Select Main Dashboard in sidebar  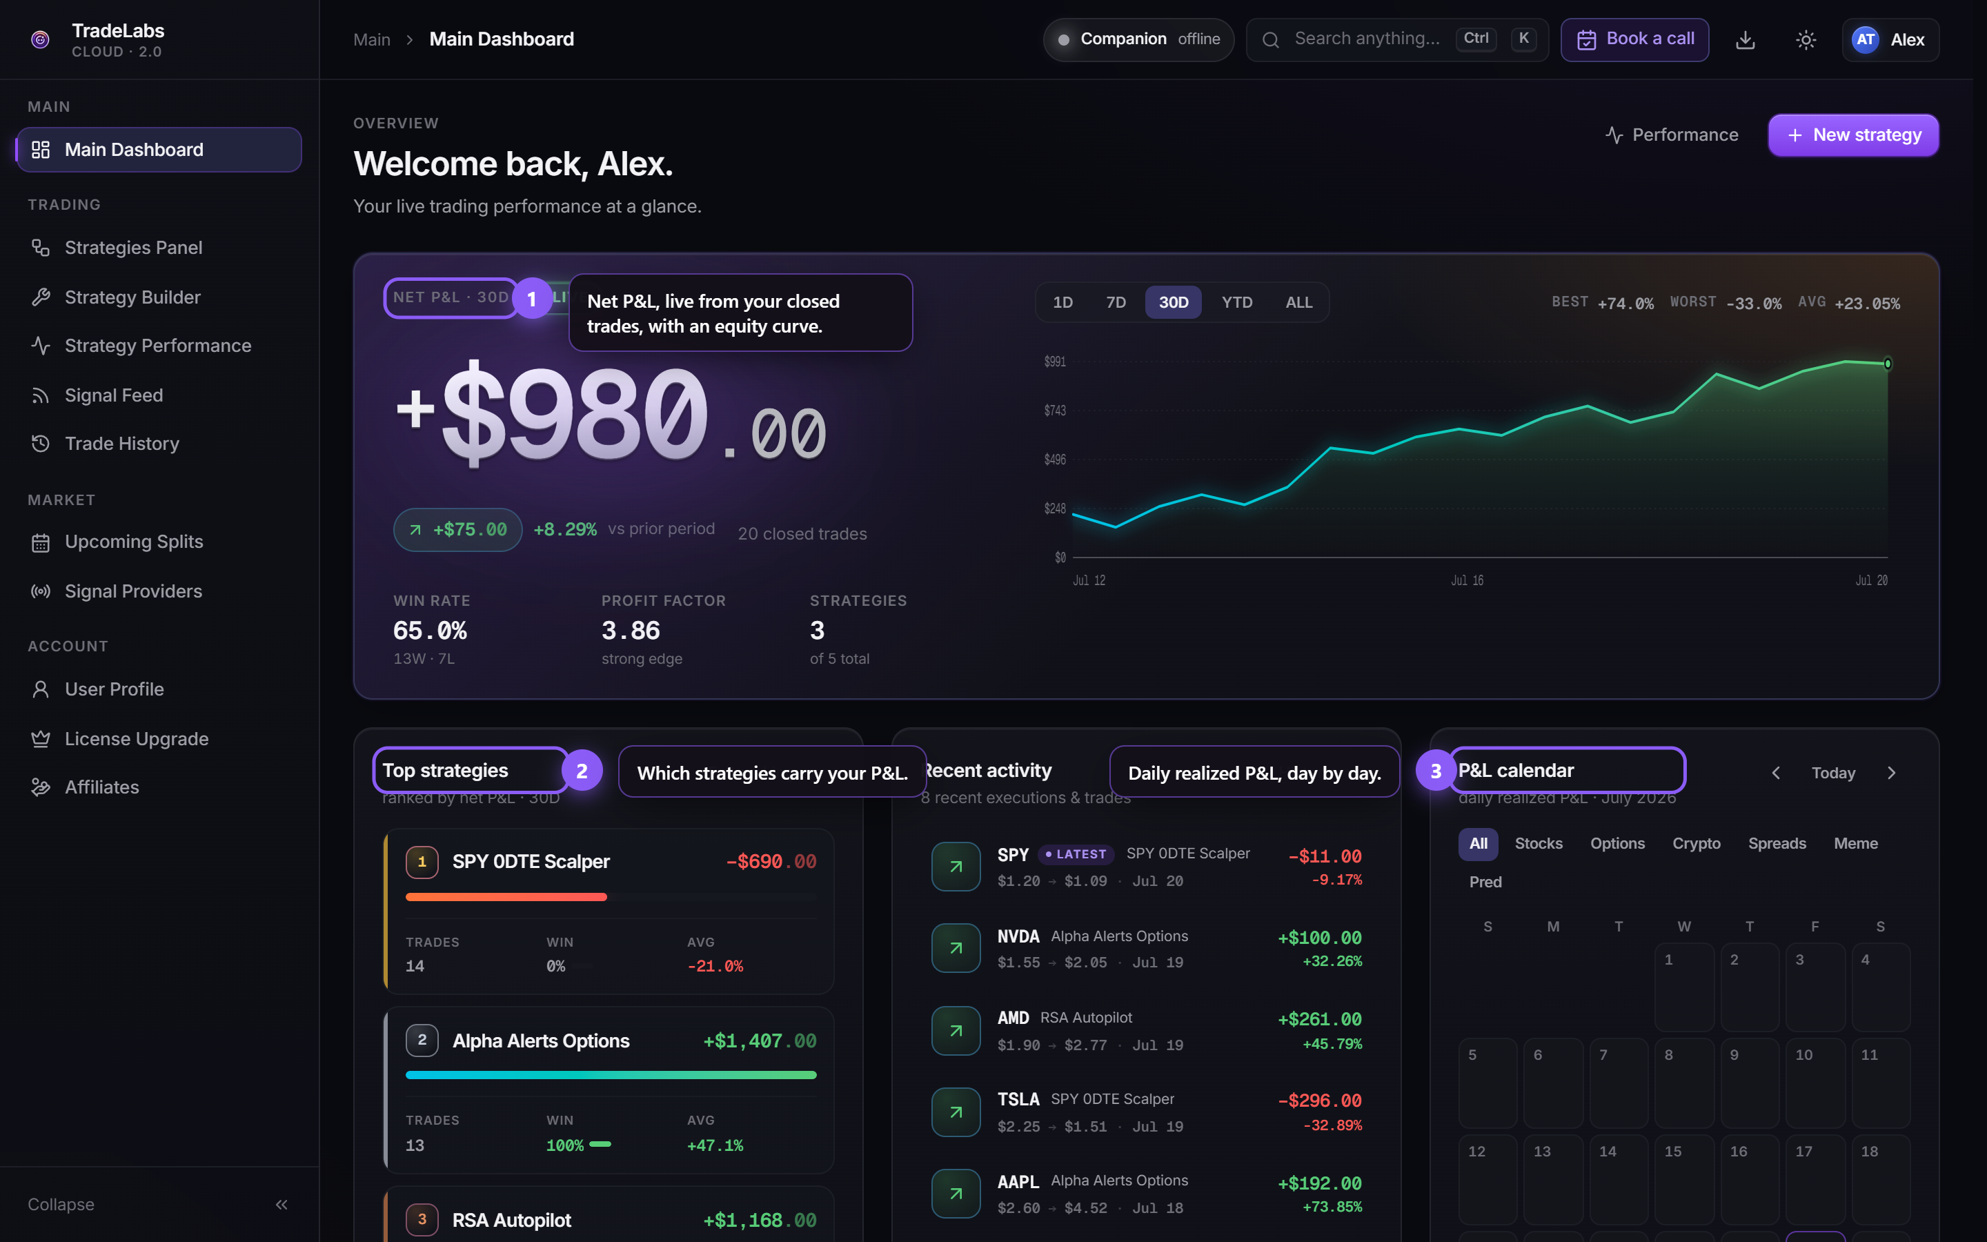[159, 150]
